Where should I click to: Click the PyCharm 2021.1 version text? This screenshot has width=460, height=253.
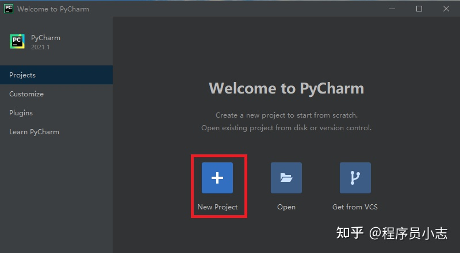pyautogui.click(x=40, y=47)
